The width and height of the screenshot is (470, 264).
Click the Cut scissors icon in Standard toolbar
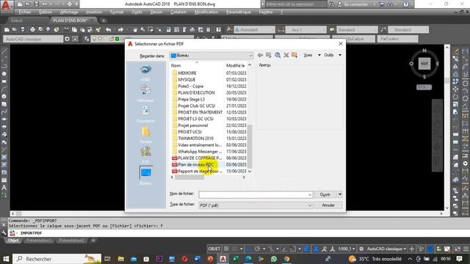click(67, 29)
